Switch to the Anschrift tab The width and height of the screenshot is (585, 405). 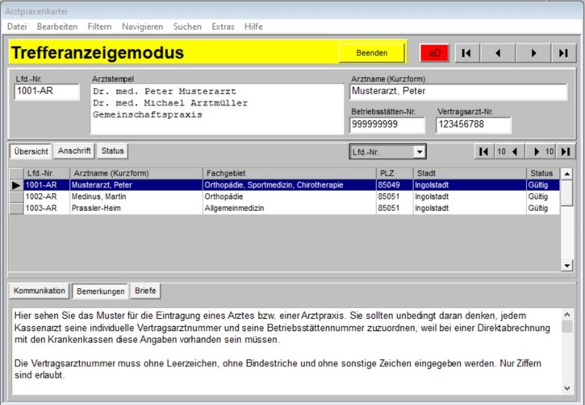point(74,151)
